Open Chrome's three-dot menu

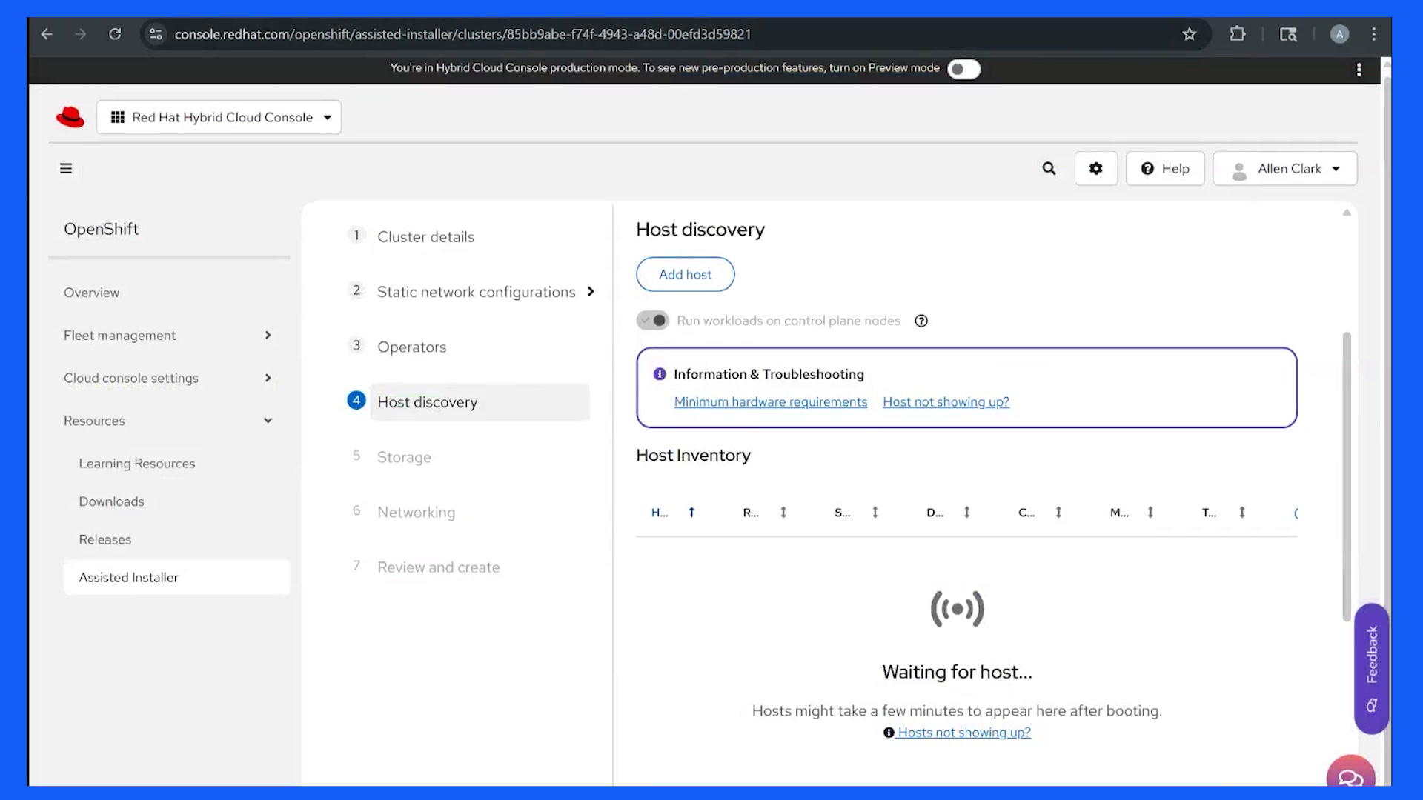coord(1374,34)
